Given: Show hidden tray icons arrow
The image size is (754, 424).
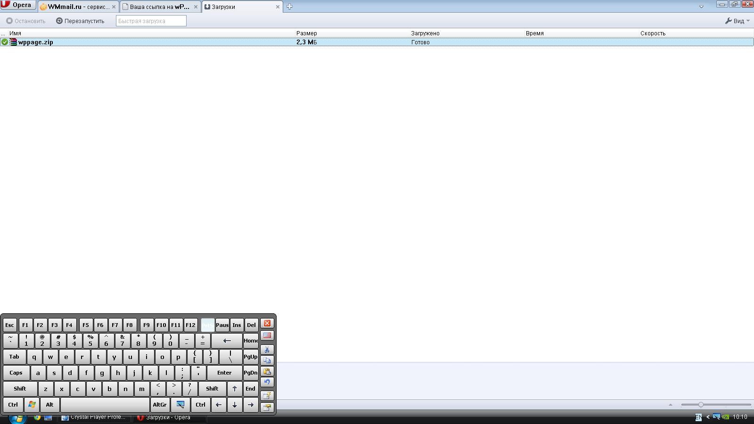Looking at the screenshot, I should tap(708, 417).
